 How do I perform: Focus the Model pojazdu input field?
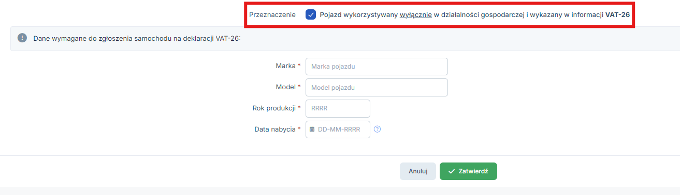coord(377,88)
